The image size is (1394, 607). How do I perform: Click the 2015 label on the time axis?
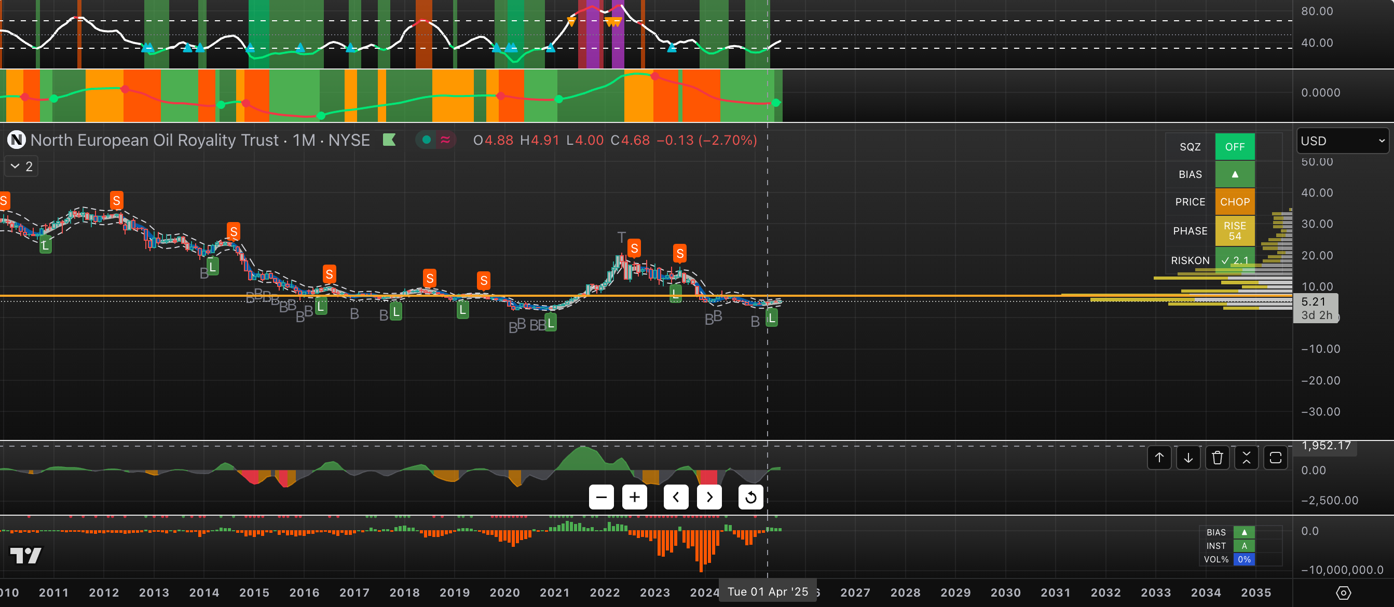point(254,592)
